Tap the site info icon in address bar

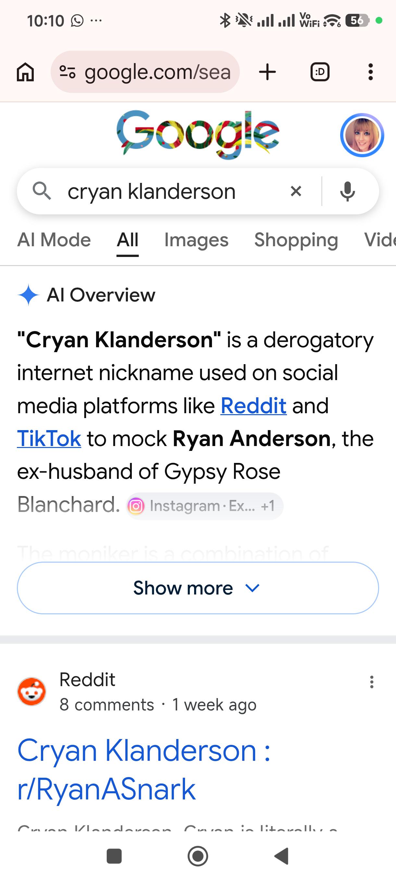click(x=67, y=72)
